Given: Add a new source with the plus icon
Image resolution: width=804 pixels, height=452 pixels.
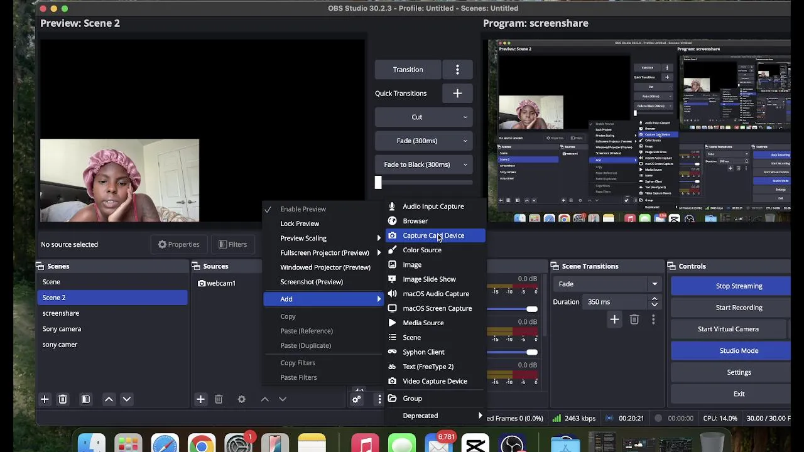Looking at the screenshot, I should pyautogui.click(x=200, y=399).
